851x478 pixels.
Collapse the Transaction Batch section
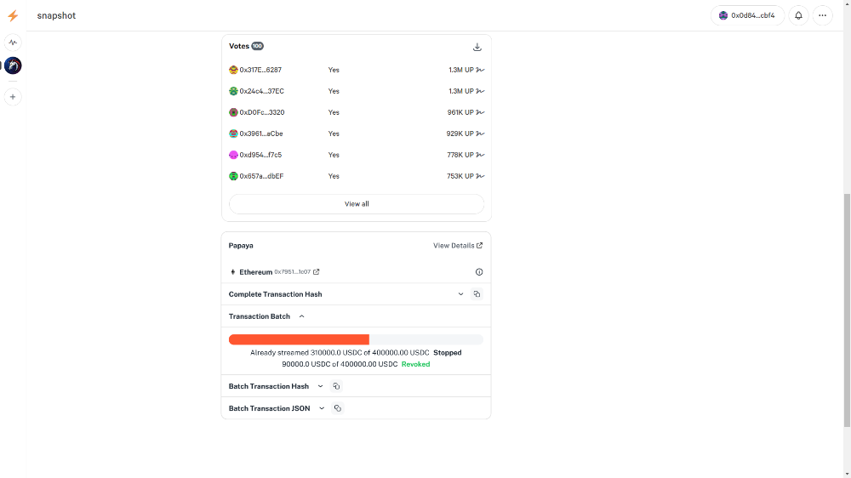pyautogui.click(x=302, y=316)
